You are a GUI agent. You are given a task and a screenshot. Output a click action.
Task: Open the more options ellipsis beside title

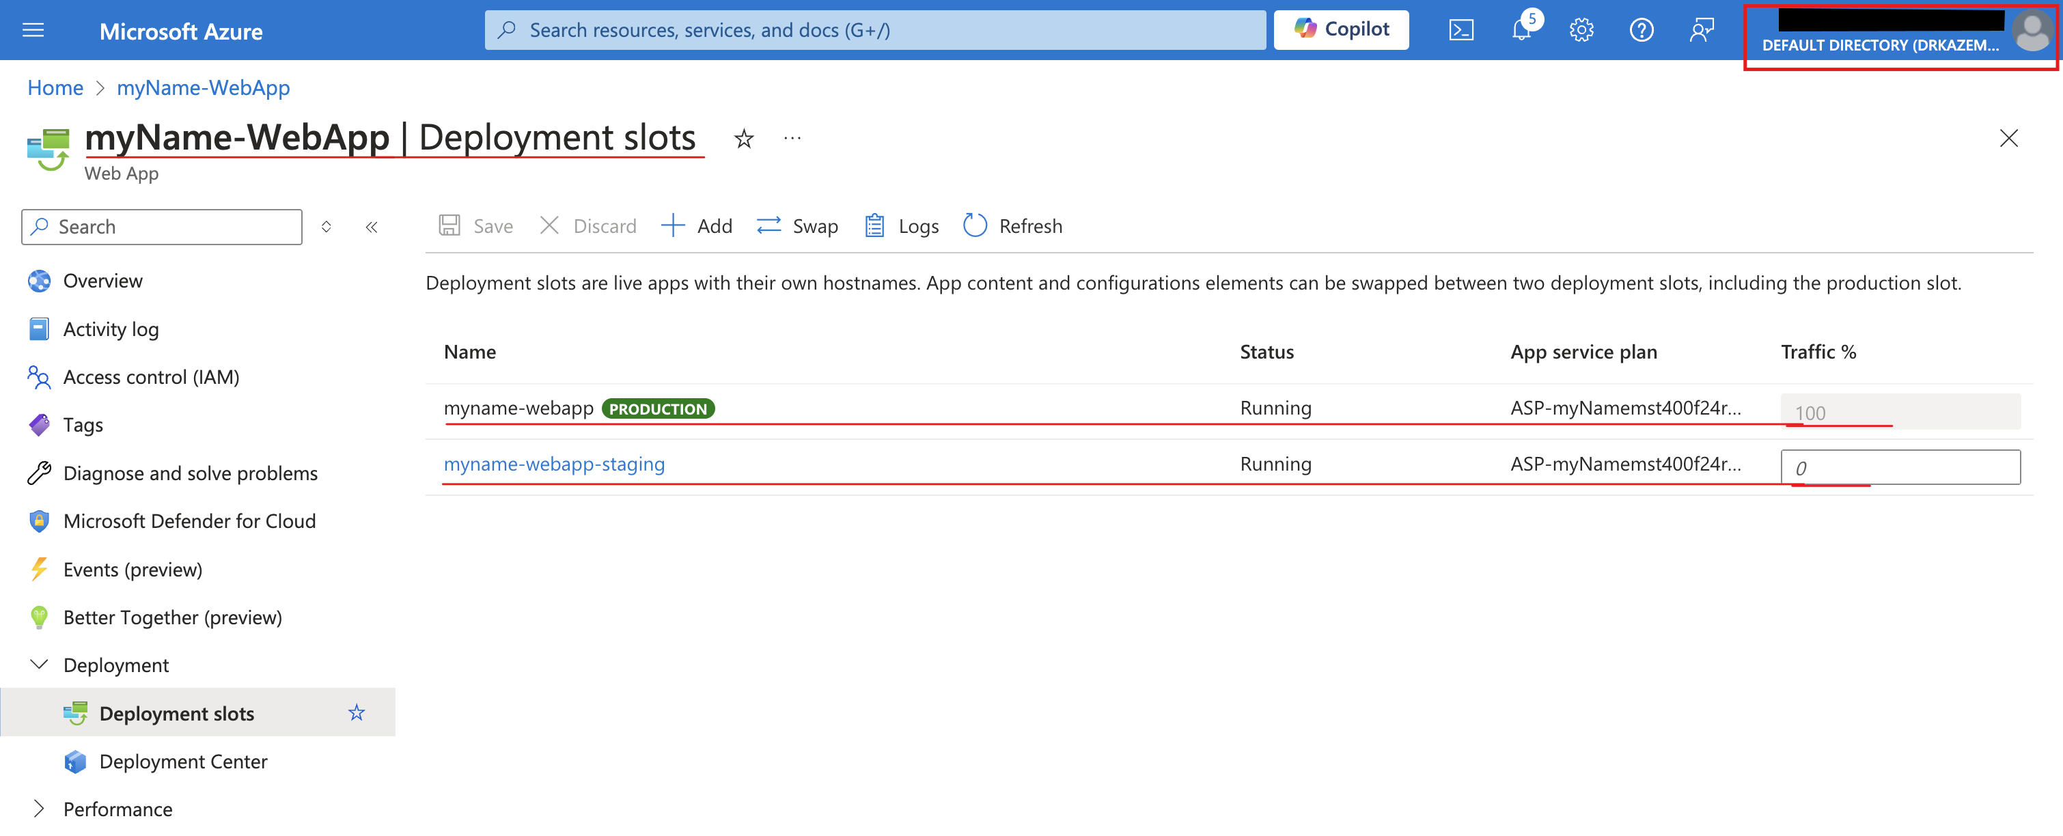point(792,139)
